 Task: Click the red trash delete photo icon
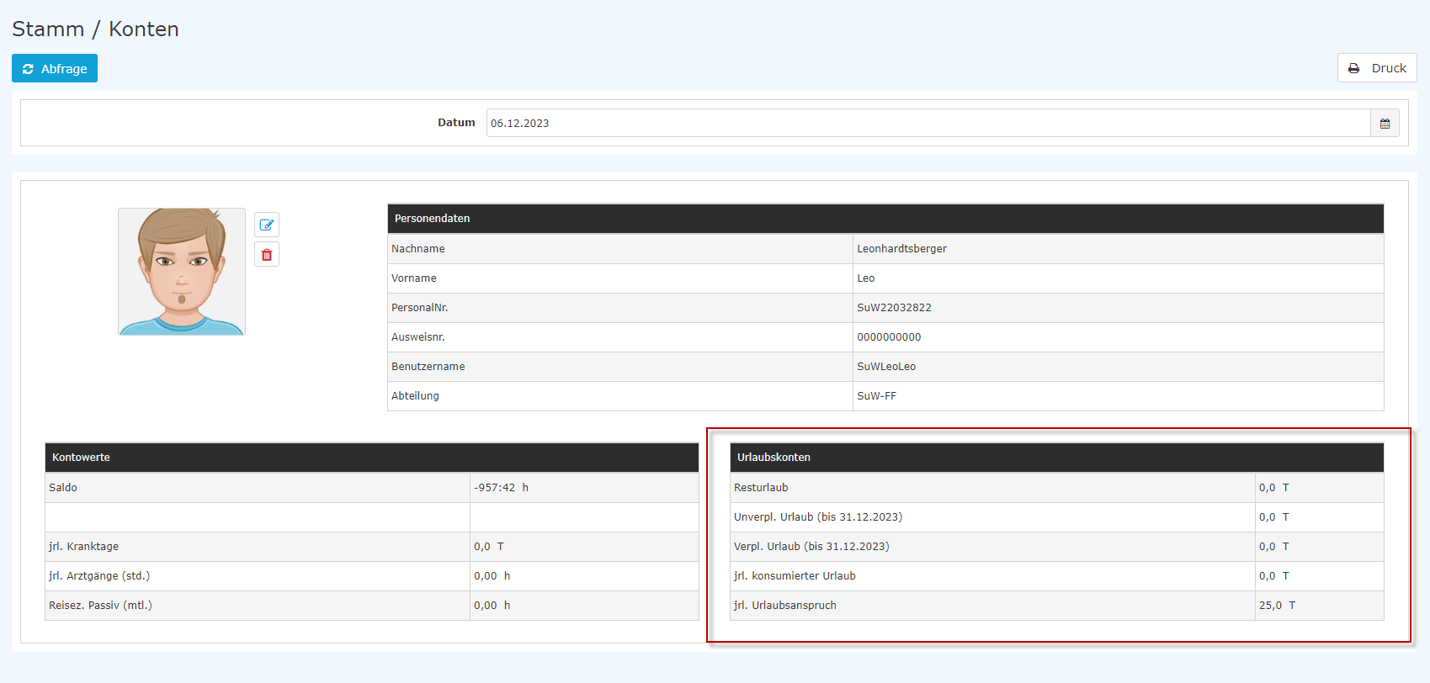(x=267, y=255)
